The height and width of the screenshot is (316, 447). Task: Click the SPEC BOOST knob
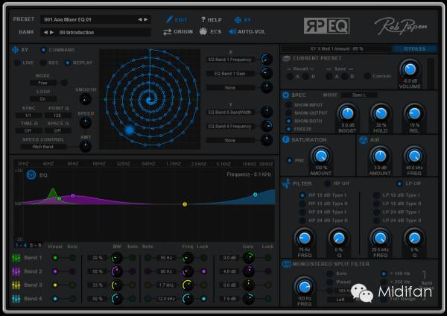pyautogui.click(x=347, y=113)
